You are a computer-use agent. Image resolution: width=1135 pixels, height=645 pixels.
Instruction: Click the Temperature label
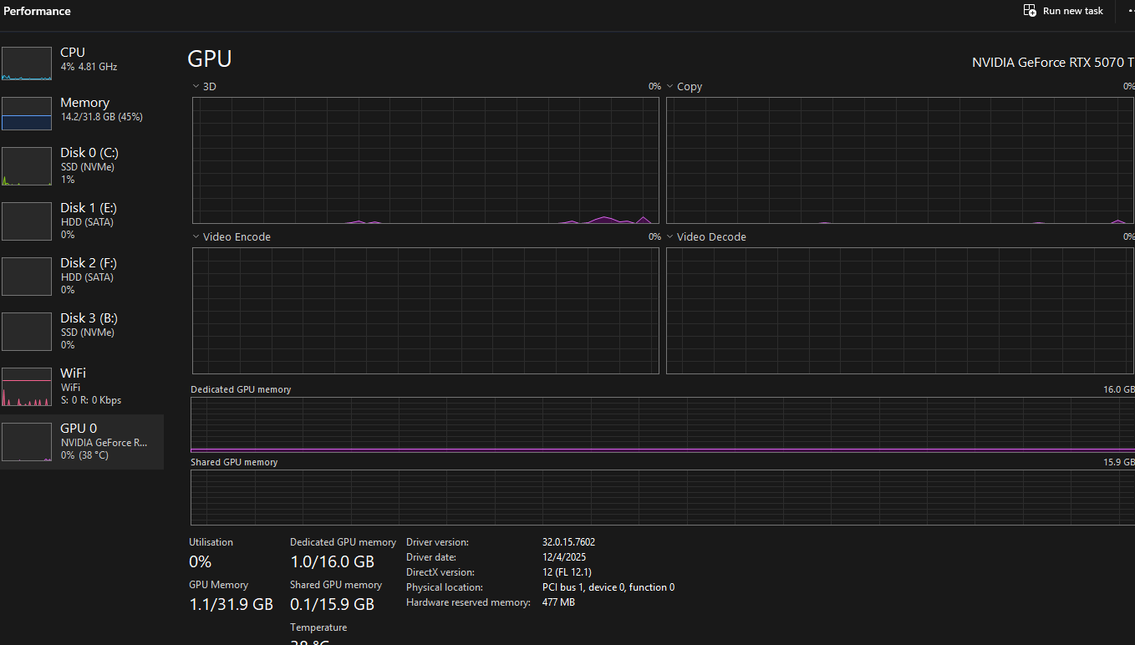(x=318, y=627)
